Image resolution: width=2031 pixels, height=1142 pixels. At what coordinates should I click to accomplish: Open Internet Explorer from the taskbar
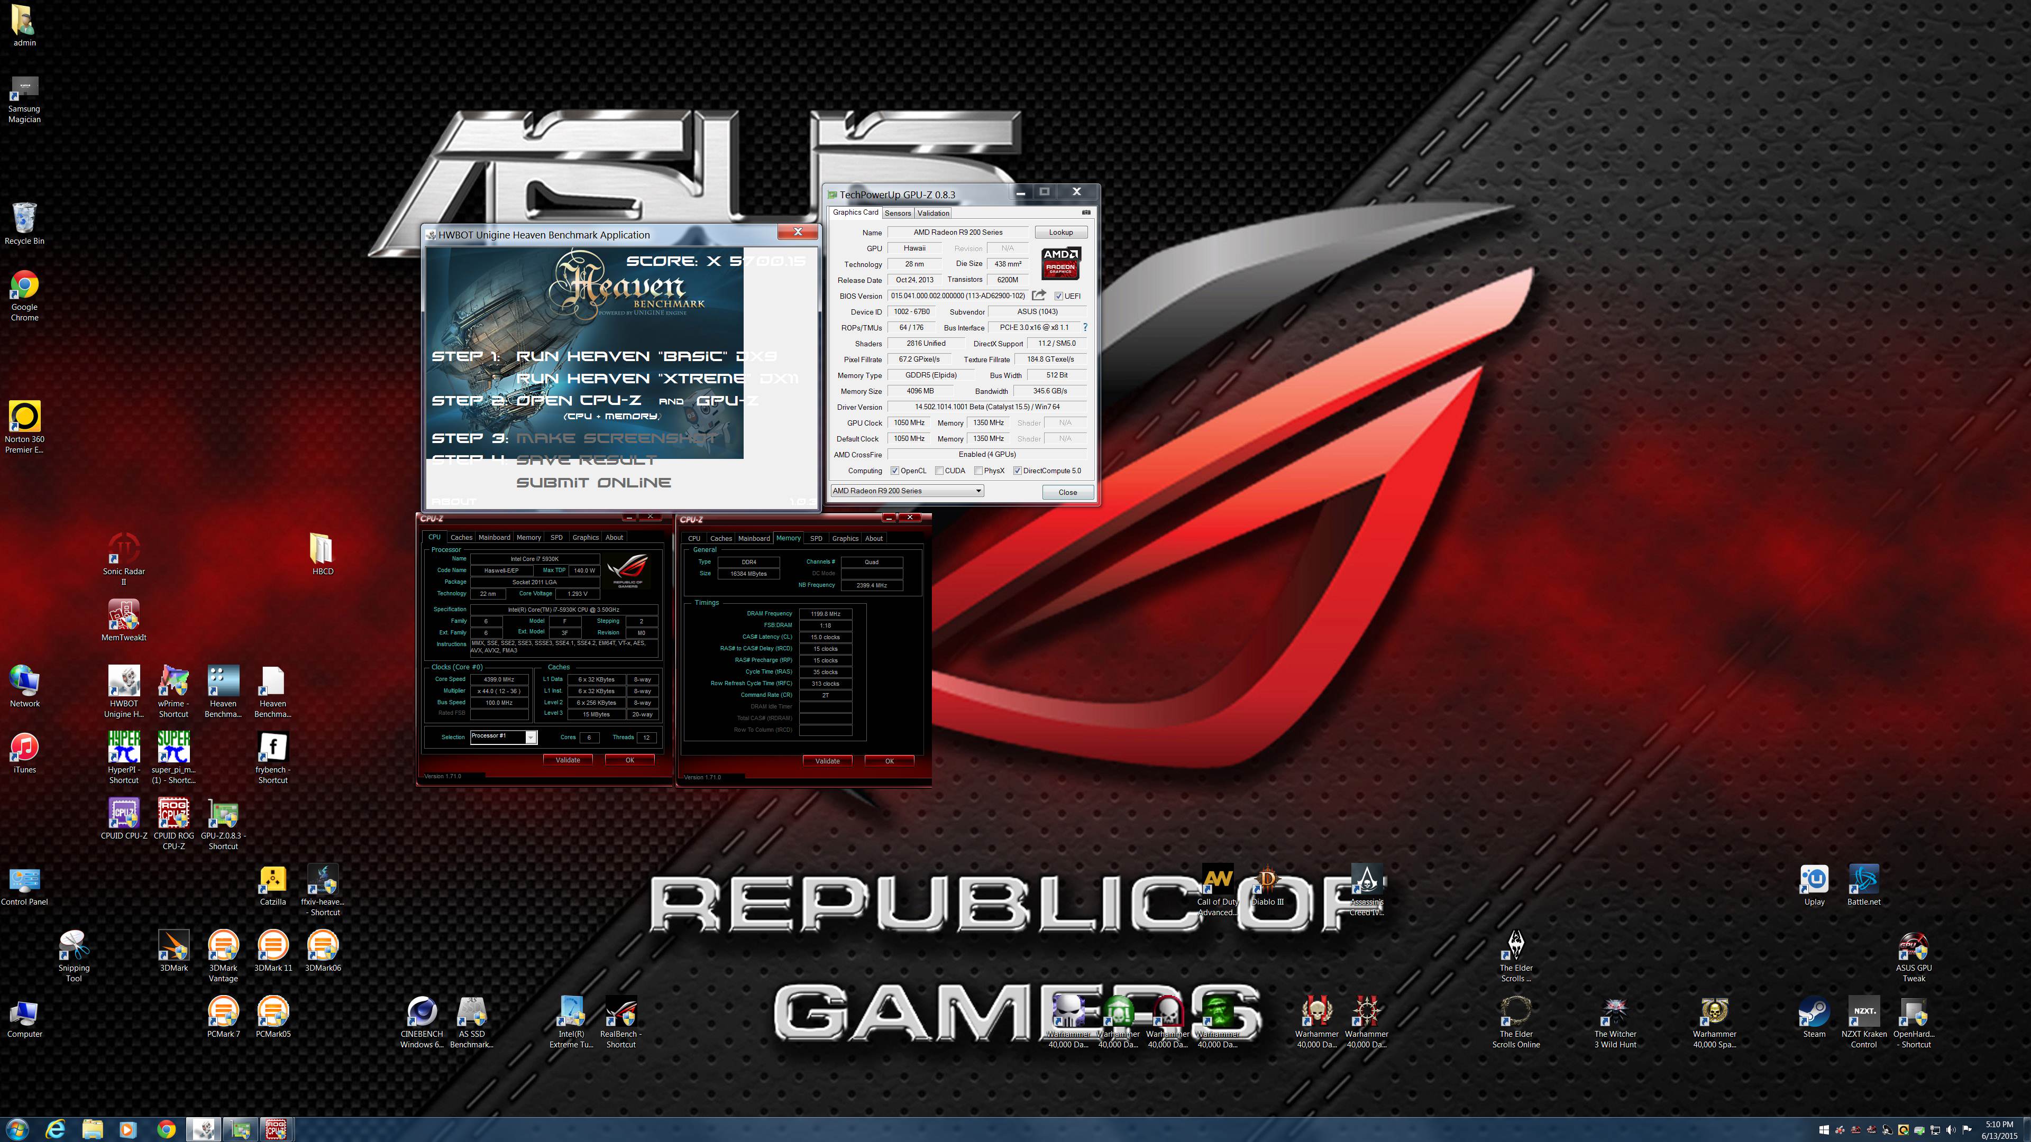(x=54, y=1129)
